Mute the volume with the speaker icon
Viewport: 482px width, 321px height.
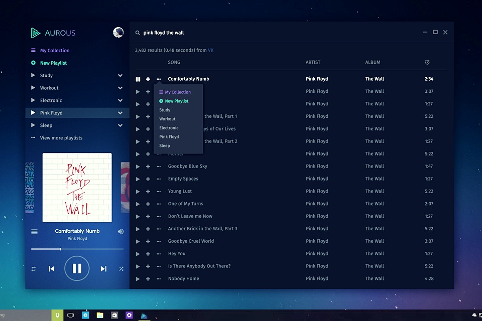[x=120, y=232]
